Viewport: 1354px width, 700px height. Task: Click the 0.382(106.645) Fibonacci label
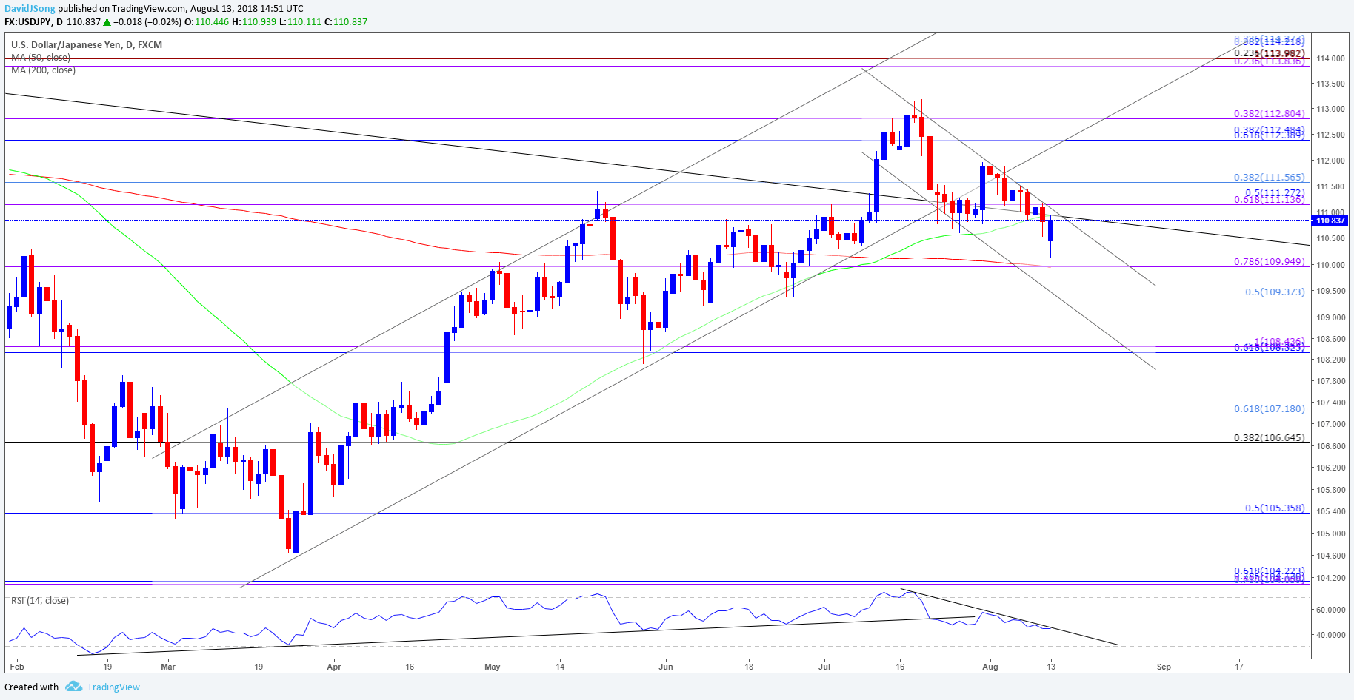[1269, 437]
